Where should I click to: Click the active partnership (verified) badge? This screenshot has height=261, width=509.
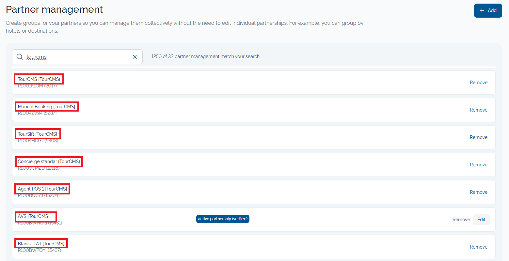[x=223, y=219]
